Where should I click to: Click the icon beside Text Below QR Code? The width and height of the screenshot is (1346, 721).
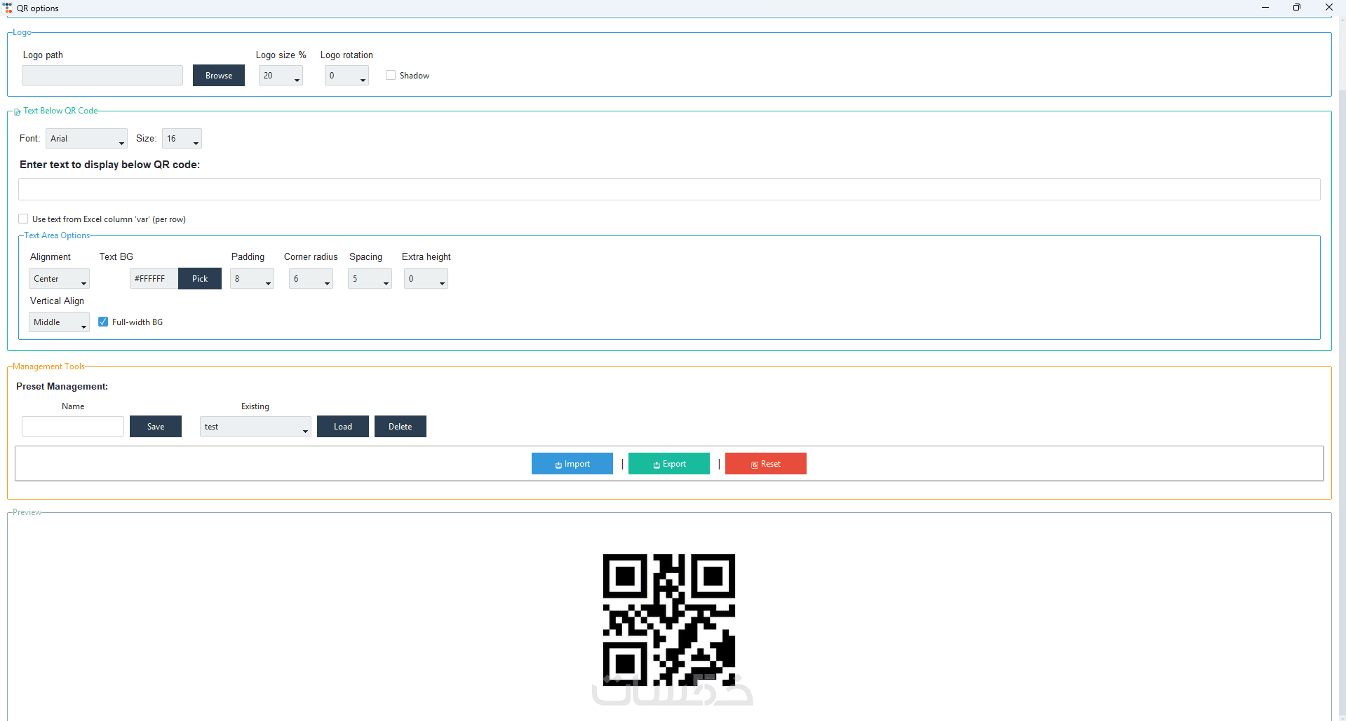[17, 111]
